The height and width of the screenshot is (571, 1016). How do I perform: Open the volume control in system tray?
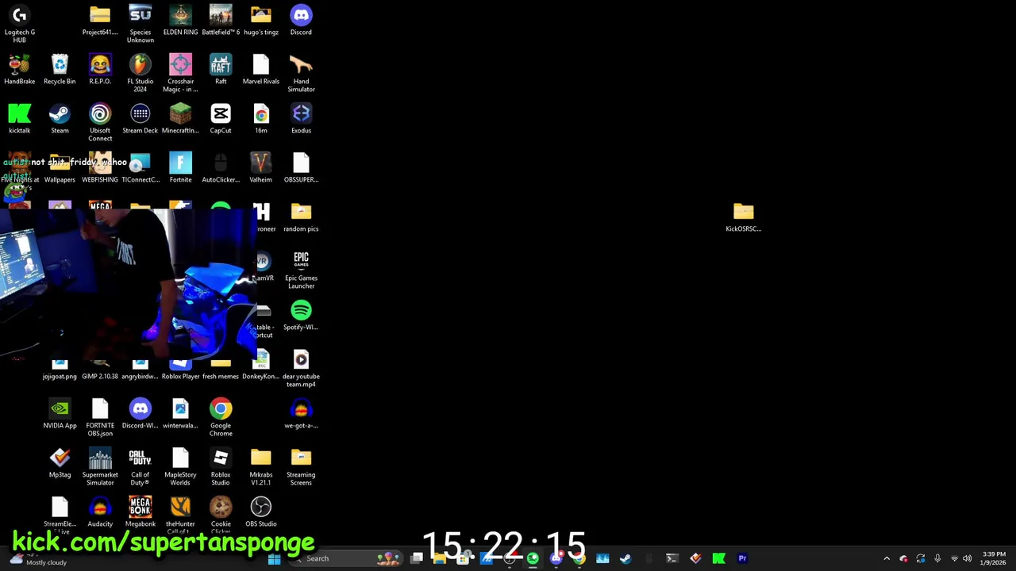(967, 558)
